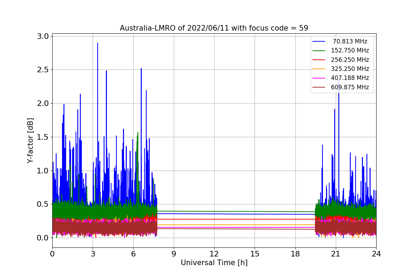
Task: Click the x-axis tick label '12'
Action: 214,254
